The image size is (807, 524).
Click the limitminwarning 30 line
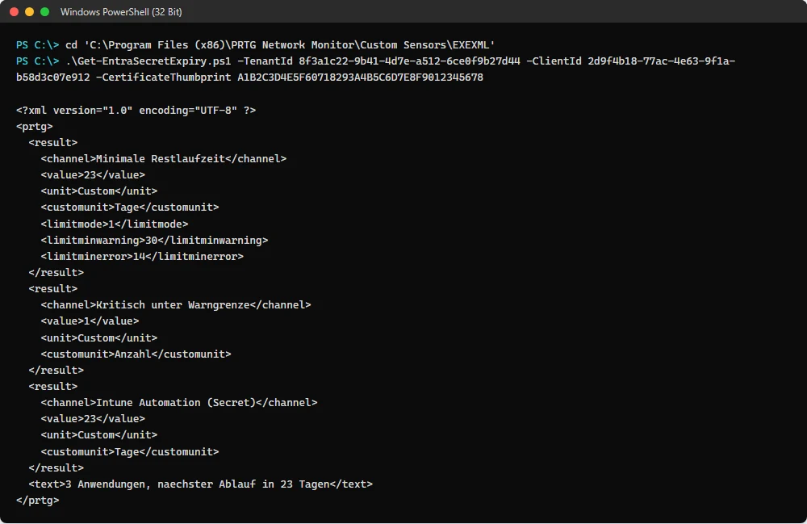pos(154,240)
